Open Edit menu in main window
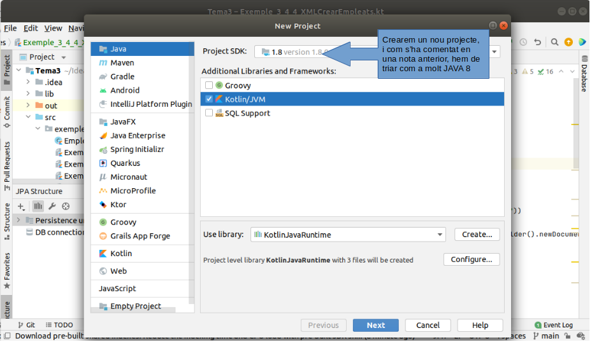 tap(31, 28)
